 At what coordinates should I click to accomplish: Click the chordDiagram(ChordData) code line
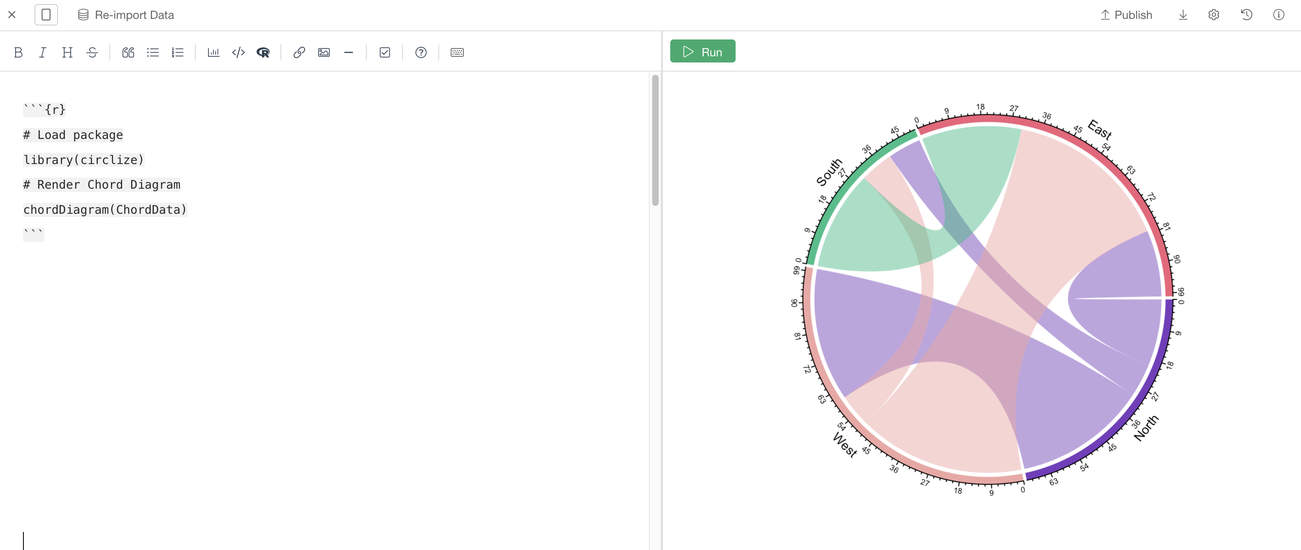click(x=105, y=210)
